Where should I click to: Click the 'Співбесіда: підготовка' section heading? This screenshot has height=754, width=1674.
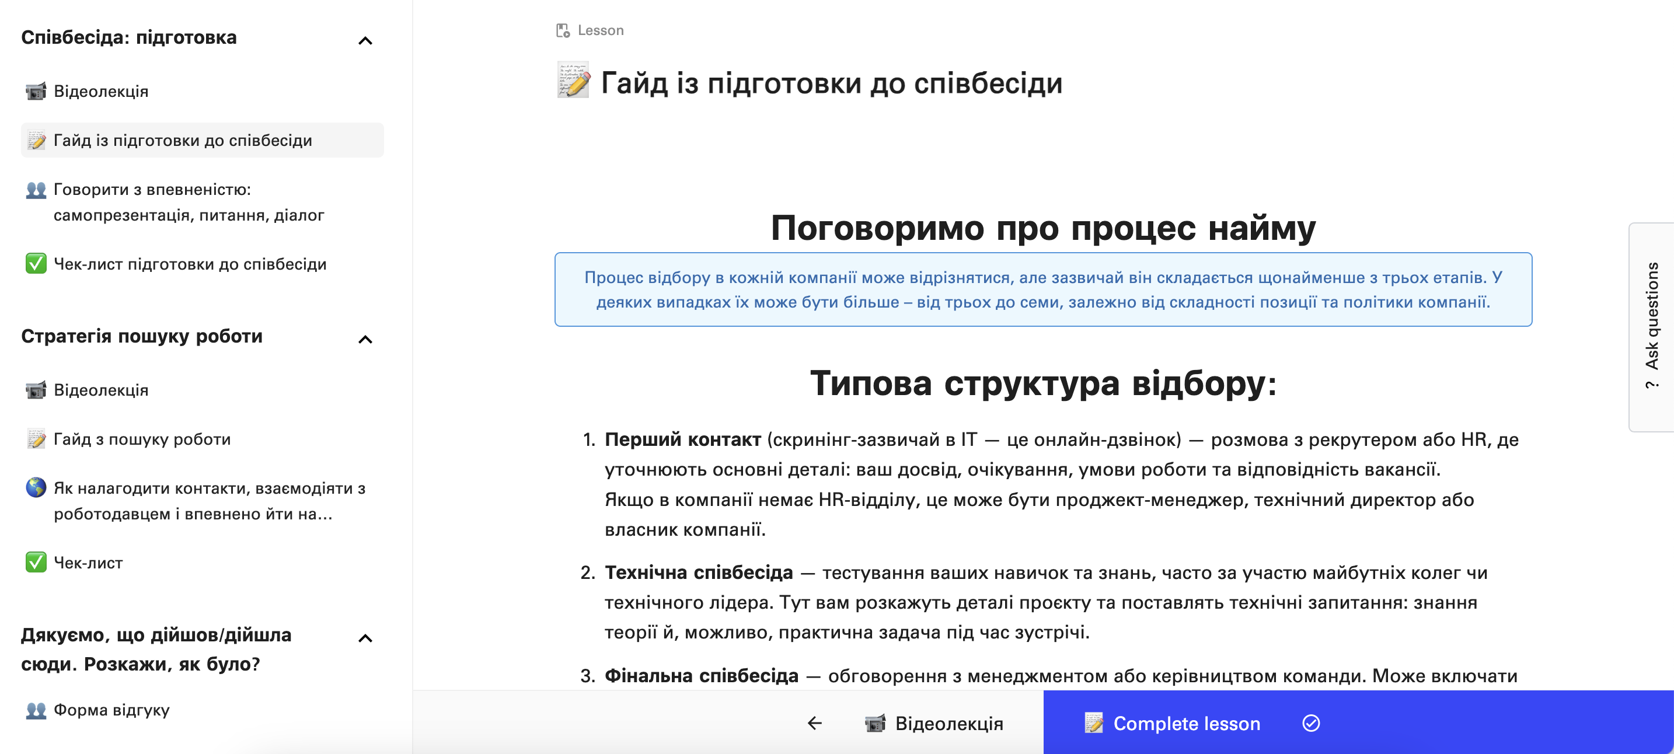point(128,38)
